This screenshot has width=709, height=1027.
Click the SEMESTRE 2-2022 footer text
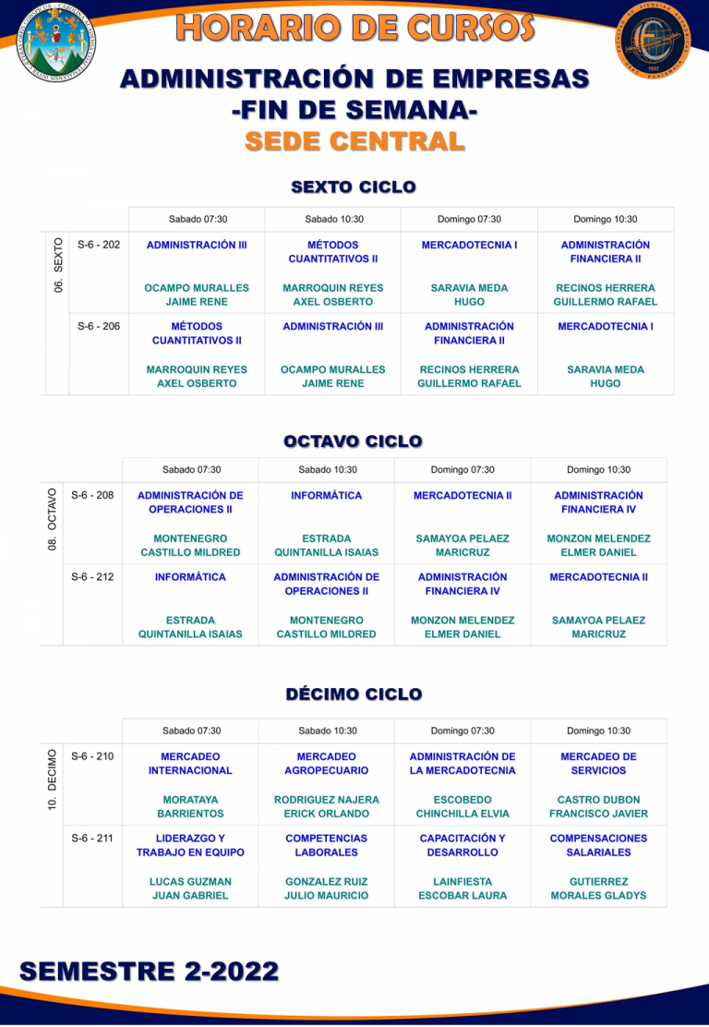[x=150, y=971]
